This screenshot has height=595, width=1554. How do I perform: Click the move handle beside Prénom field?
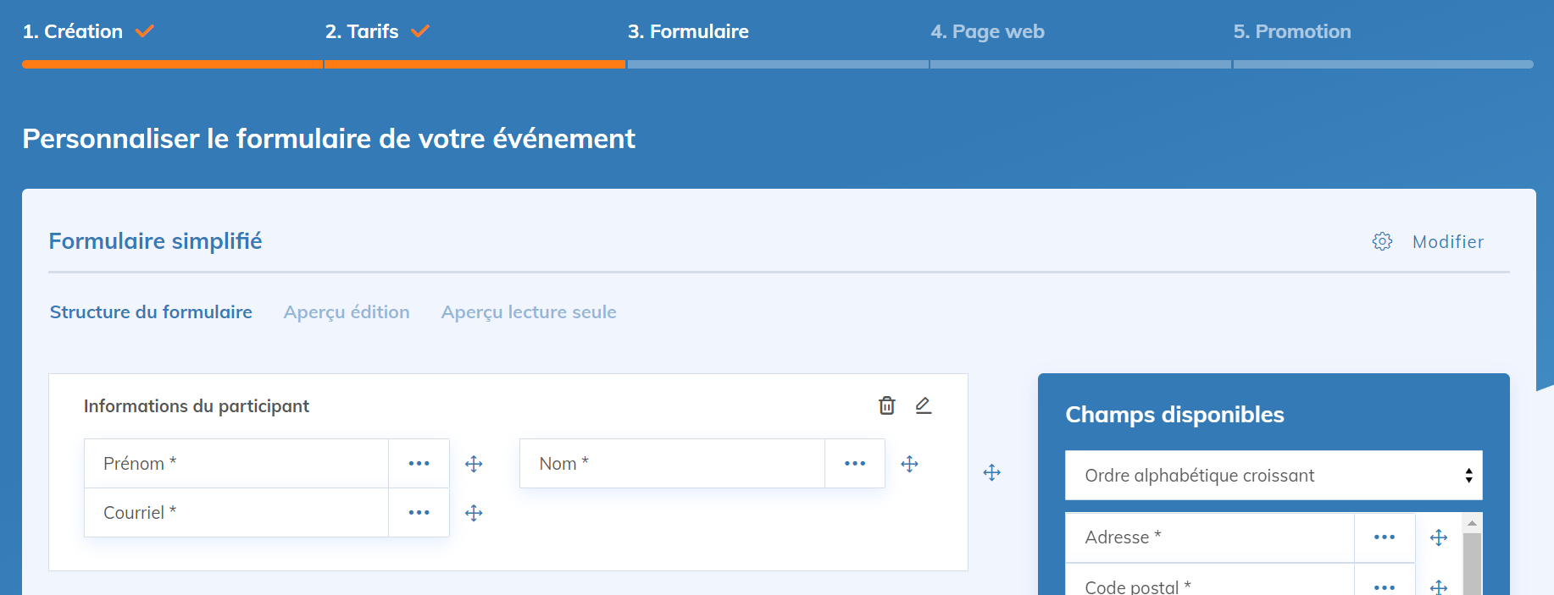coord(474,464)
